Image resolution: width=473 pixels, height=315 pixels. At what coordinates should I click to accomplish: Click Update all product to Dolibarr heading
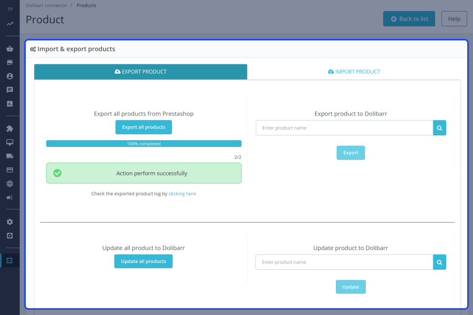pyautogui.click(x=143, y=248)
